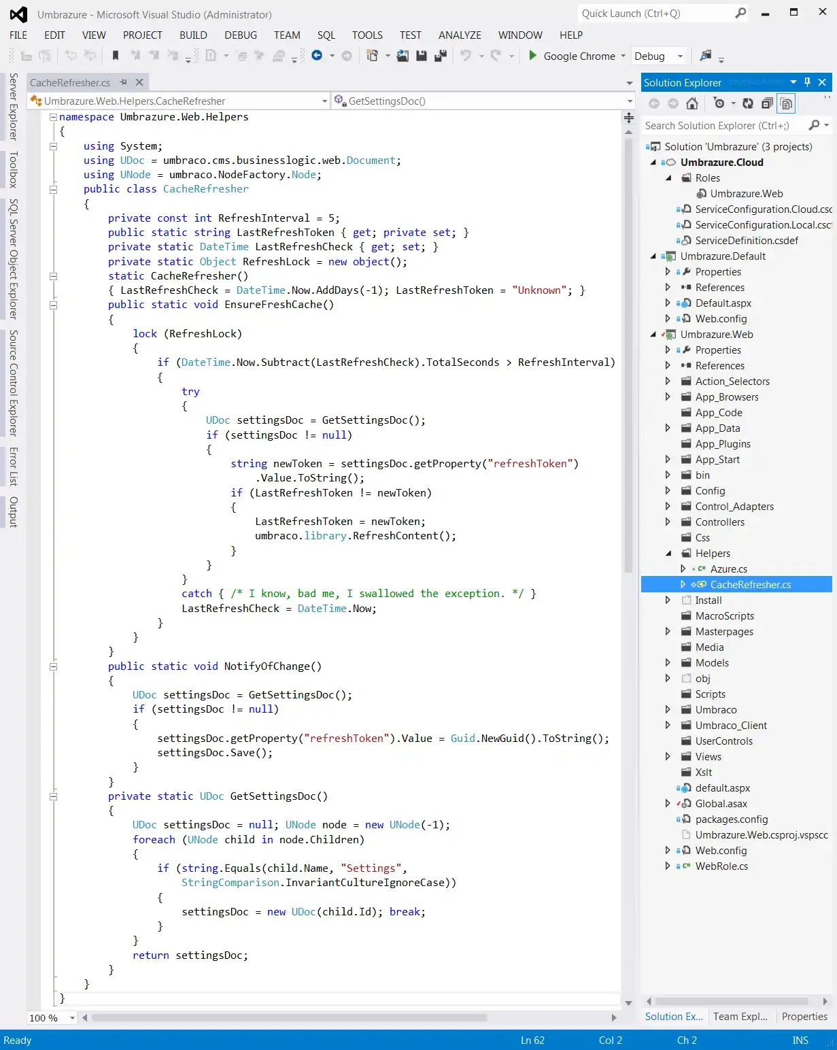
Task: Toggle a bookmark with the bookmark icon
Action: point(116,56)
